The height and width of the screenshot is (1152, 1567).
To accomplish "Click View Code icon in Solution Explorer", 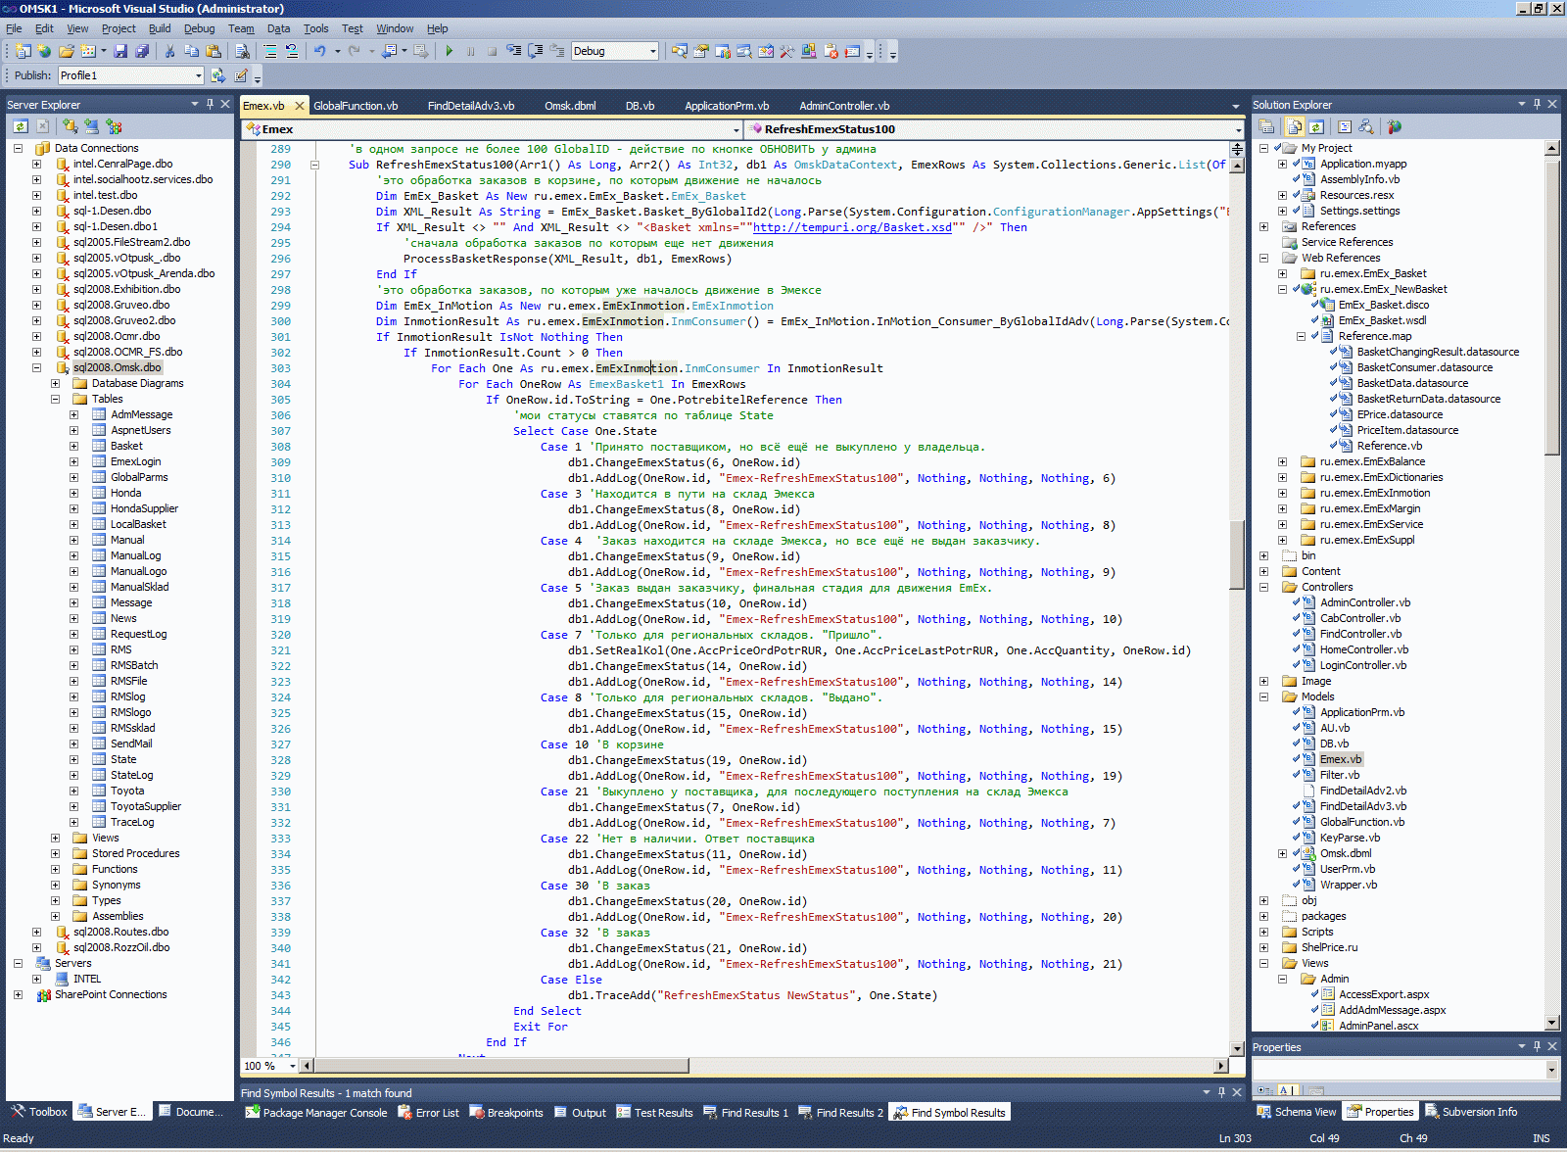I will click(x=1345, y=126).
